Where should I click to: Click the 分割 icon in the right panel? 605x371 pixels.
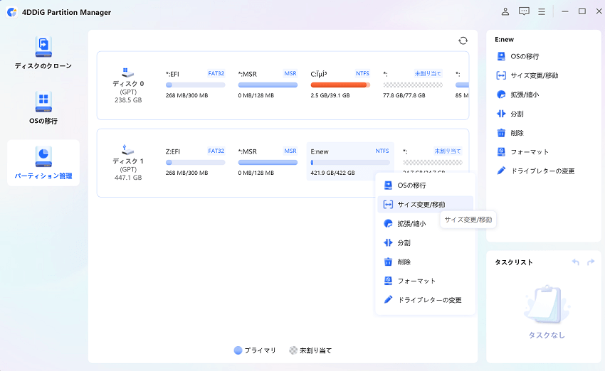click(x=501, y=114)
